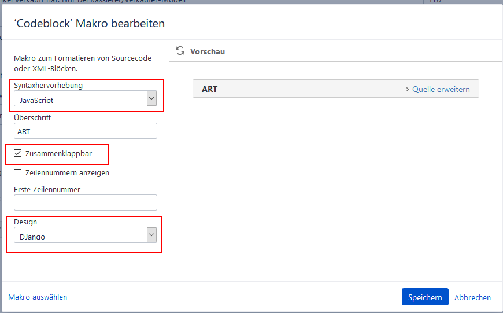The height and width of the screenshot is (313, 503).
Task: Click the arrow button of Design dropdown
Action: pos(151,235)
